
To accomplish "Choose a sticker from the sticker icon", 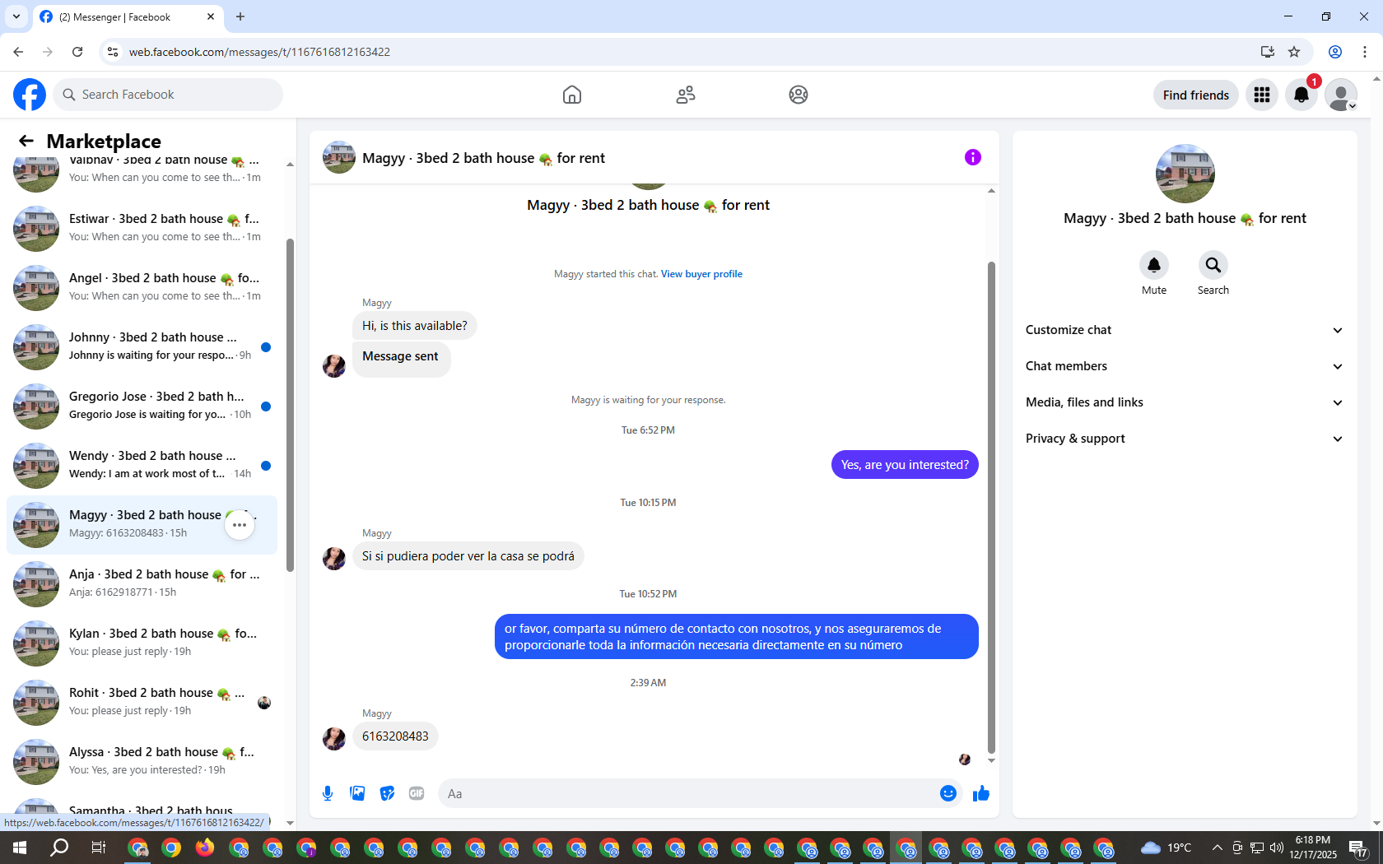I will tap(387, 793).
